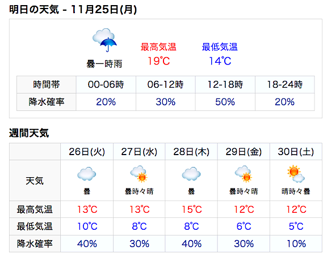
Task: Click the 50% precipitation value
Action: 225,102
